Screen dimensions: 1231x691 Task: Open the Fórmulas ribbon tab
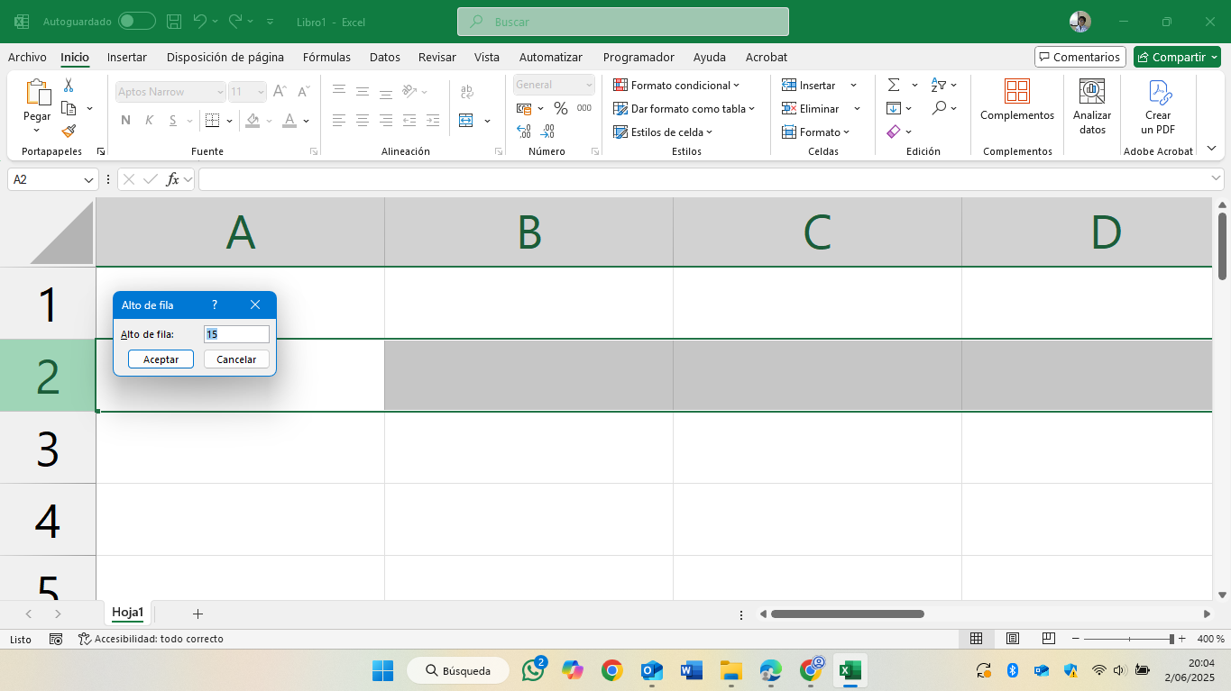click(326, 57)
